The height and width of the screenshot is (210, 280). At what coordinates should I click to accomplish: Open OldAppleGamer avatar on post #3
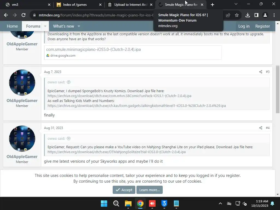point(22,83)
